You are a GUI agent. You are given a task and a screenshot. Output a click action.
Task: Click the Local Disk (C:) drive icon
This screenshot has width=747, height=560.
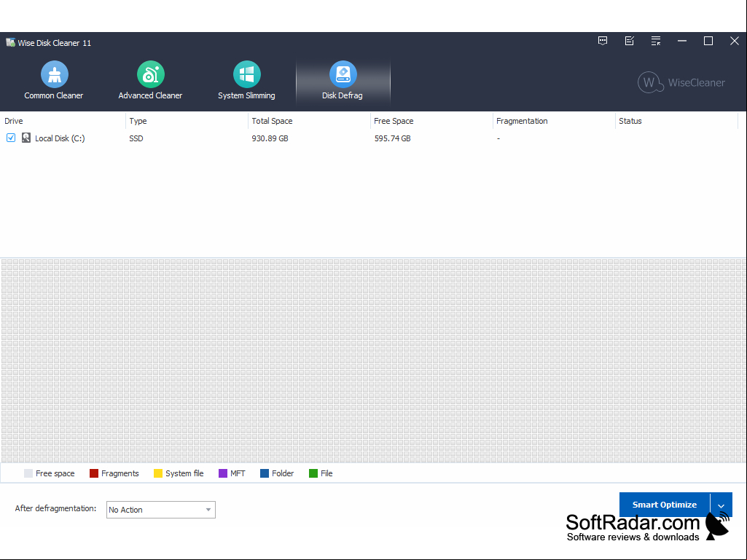[26, 138]
